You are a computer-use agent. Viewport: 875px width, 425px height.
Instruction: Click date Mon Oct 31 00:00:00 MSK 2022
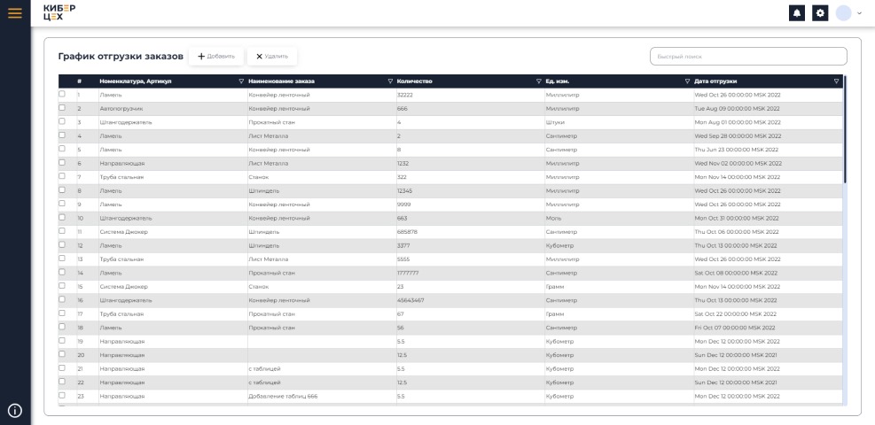(x=768, y=219)
